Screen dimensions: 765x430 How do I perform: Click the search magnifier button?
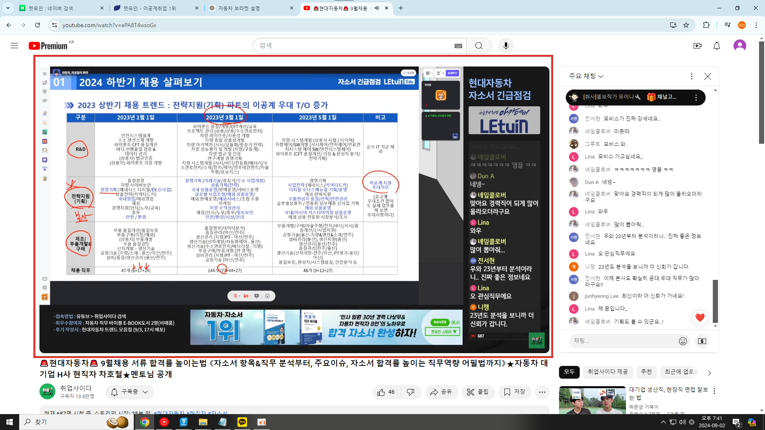pos(479,46)
